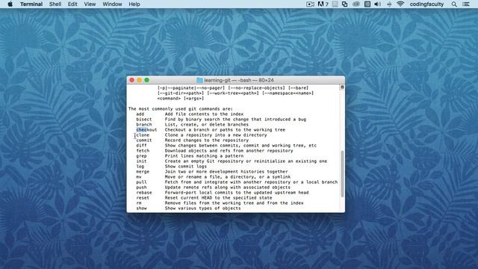Click the learning-git folder icon in title bar
This screenshot has height=269, width=478.
tap(199, 80)
